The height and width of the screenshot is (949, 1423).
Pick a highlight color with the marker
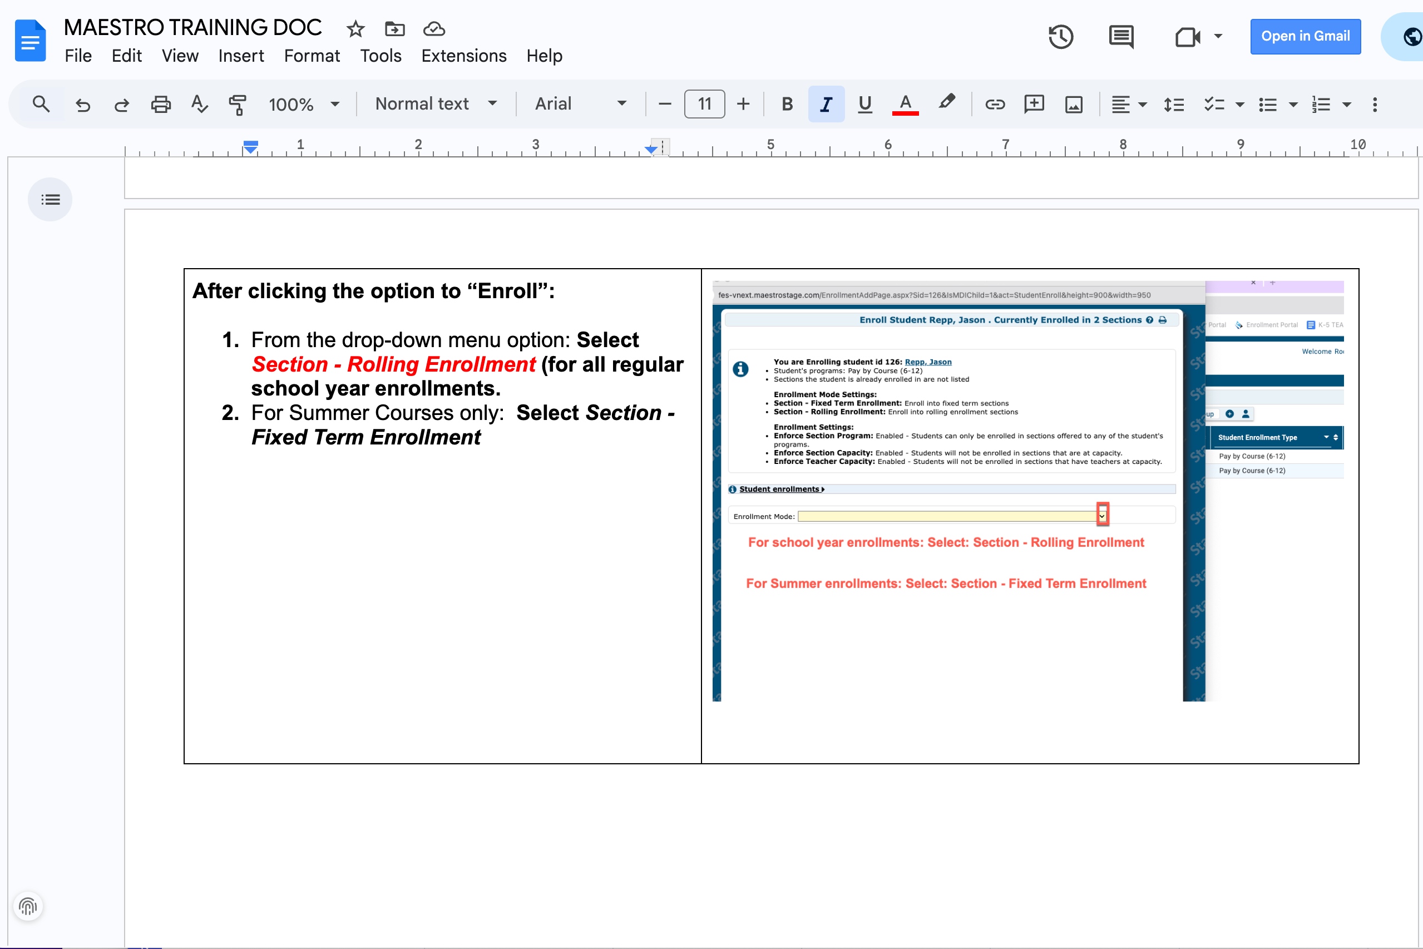pyautogui.click(x=946, y=103)
